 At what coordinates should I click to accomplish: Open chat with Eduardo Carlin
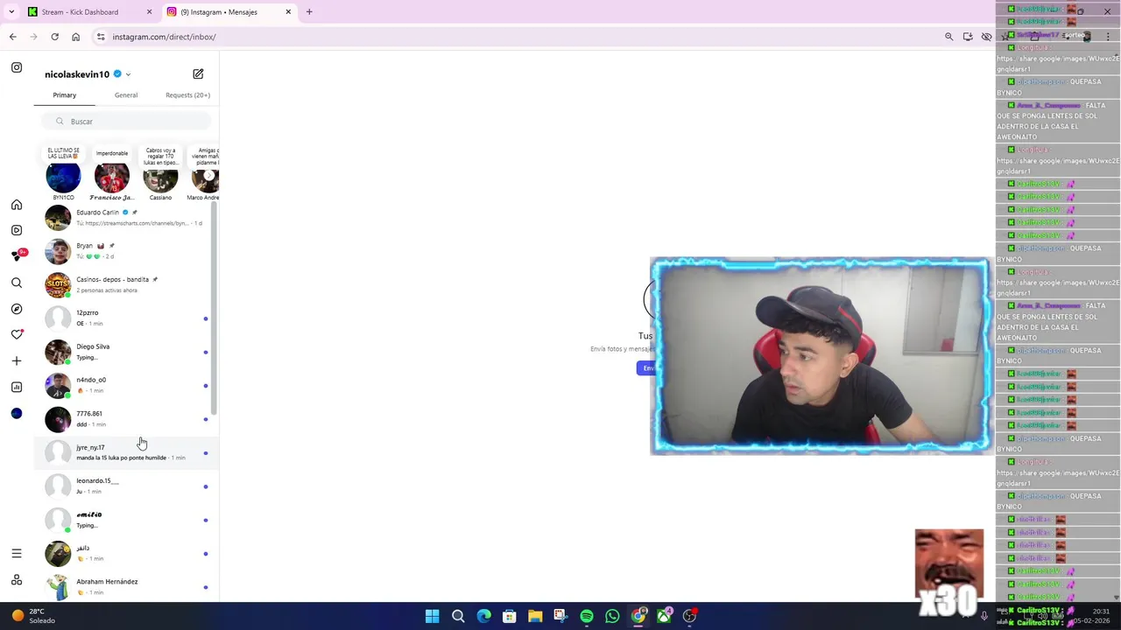click(127, 218)
